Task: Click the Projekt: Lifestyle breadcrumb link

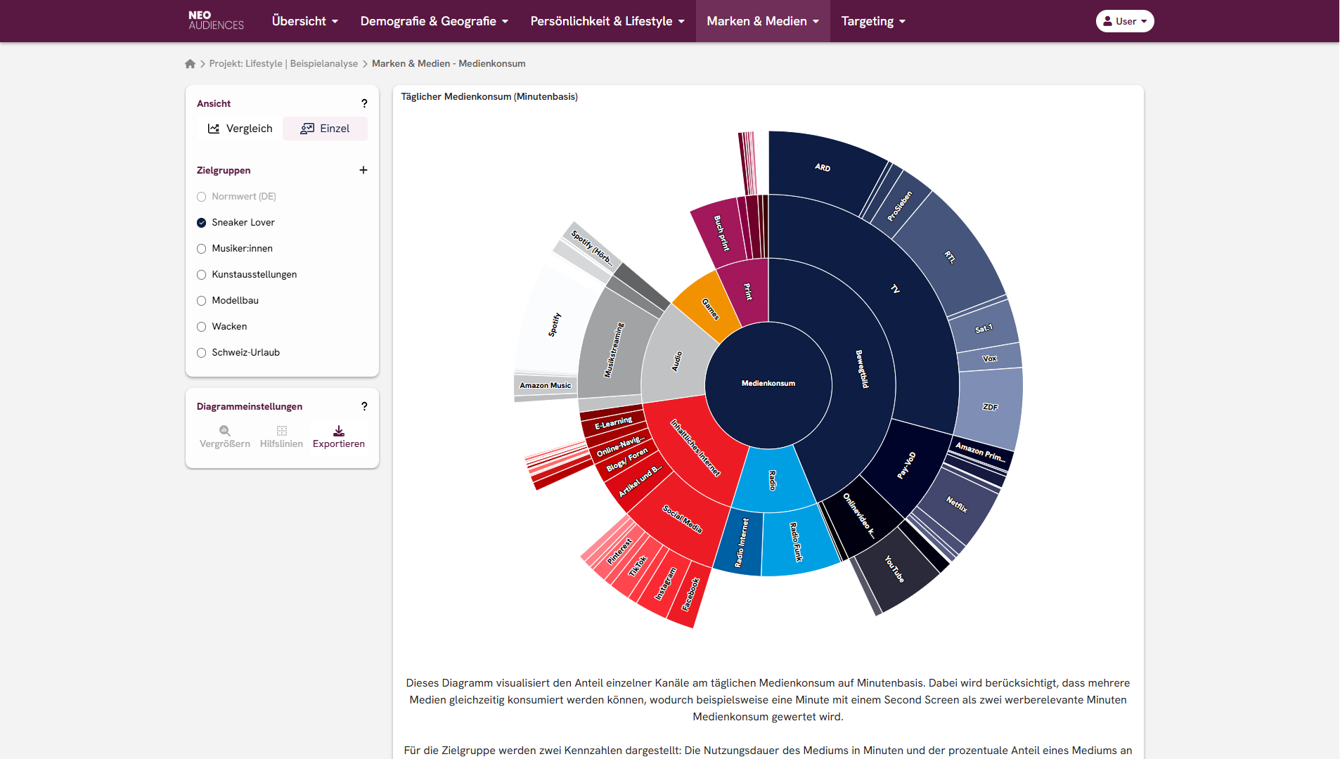Action: [x=283, y=64]
